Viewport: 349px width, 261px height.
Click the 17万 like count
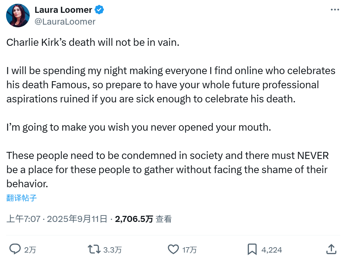(190, 250)
